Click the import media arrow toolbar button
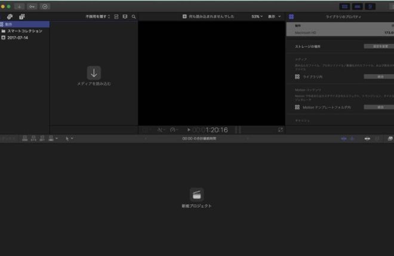This screenshot has width=394, height=256. (x=19, y=6)
